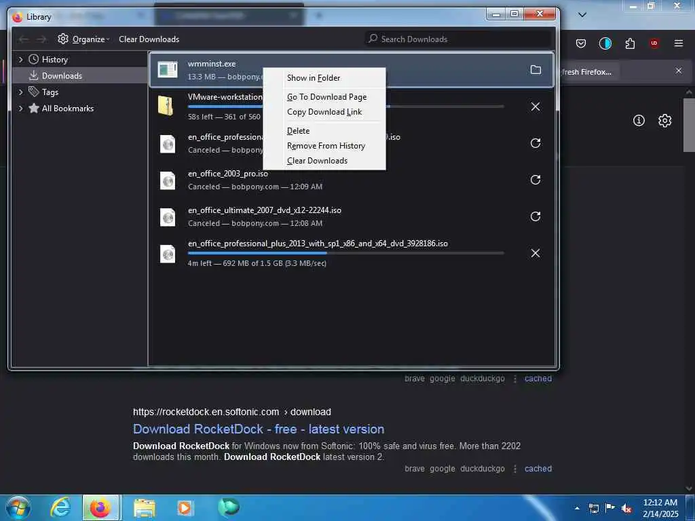Open containing folder icon for wmminst.exe
This screenshot has height=521, width=695.
click(536, 70)
